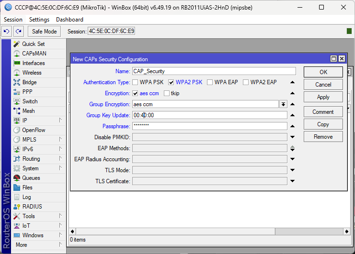Expand TLS Mode field
This screenshot has height=254, width=355.
pyautogui.click(x=293, y=170)
